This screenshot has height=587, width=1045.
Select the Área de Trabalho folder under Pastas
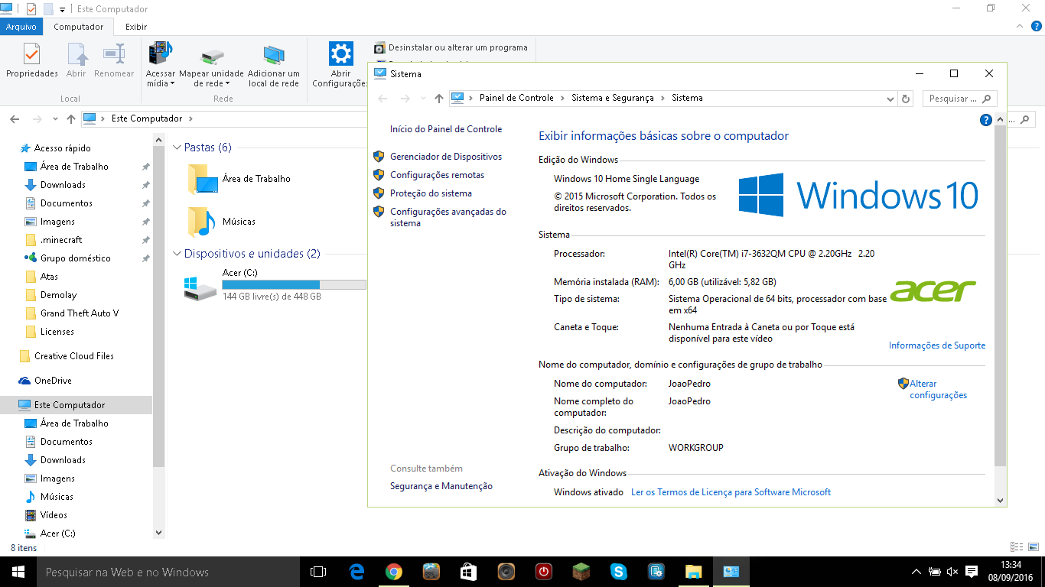point(239,179)
